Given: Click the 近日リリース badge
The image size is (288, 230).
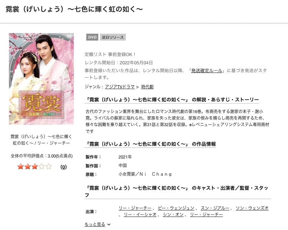Looking at the screenshot, I should point(113,37).
